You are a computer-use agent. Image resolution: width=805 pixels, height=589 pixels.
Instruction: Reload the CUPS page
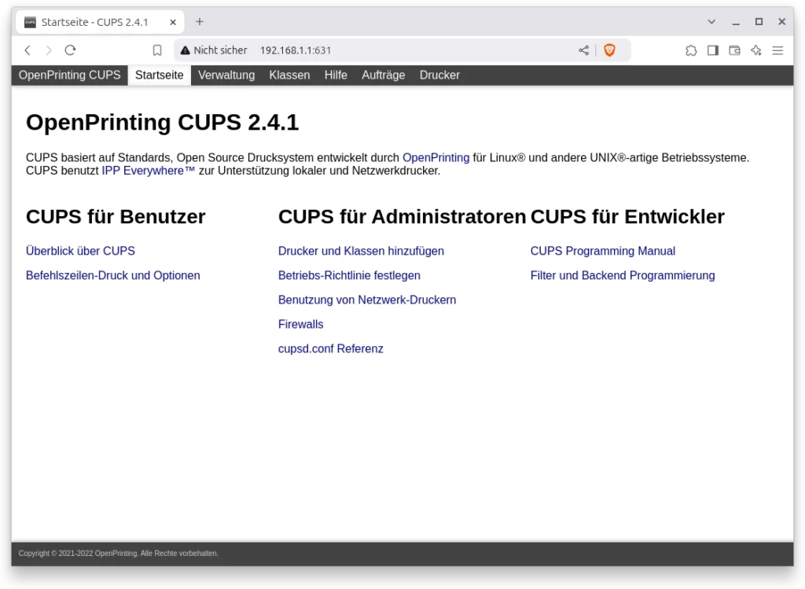point(70,50)
